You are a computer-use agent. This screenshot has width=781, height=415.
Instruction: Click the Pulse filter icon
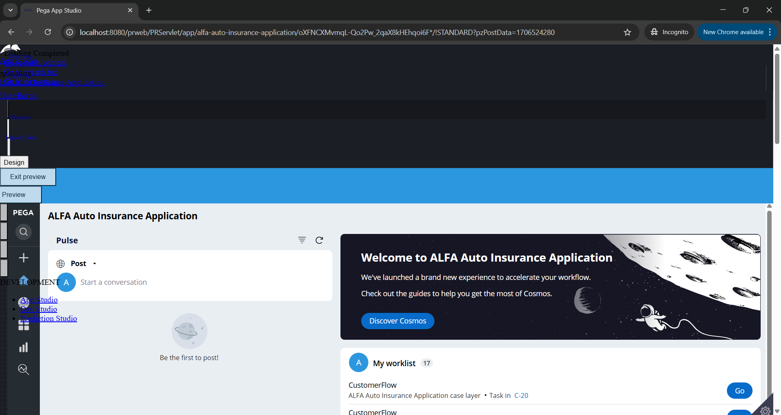(302, 240)
